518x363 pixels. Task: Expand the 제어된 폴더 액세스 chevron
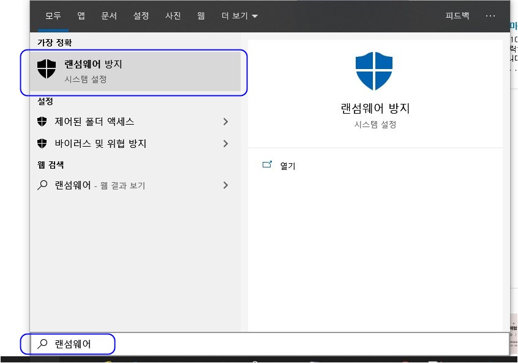(x=226, y=122)
